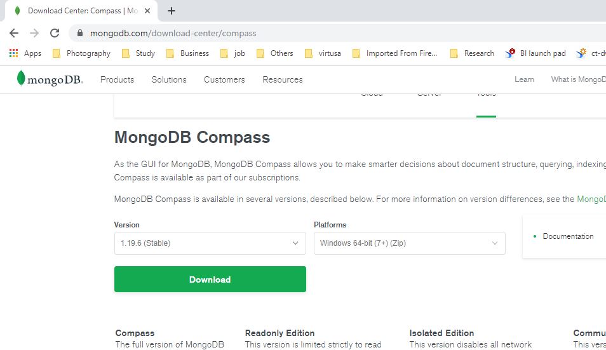Click the Learn link in the header

[x=524, y=79]
